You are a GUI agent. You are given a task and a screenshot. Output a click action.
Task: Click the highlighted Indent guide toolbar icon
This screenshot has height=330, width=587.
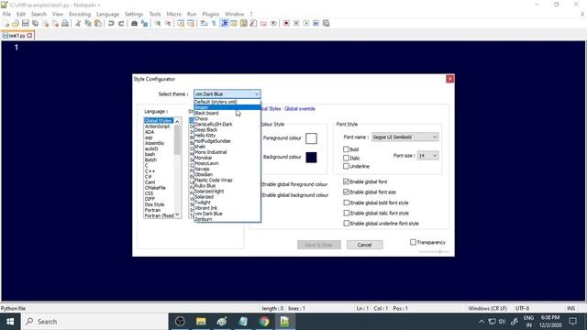click(x=224, y=23)
